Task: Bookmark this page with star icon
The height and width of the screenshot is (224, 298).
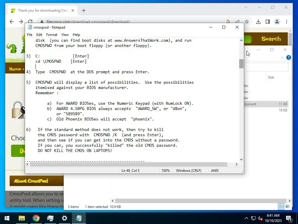Action: click(247, 22)
